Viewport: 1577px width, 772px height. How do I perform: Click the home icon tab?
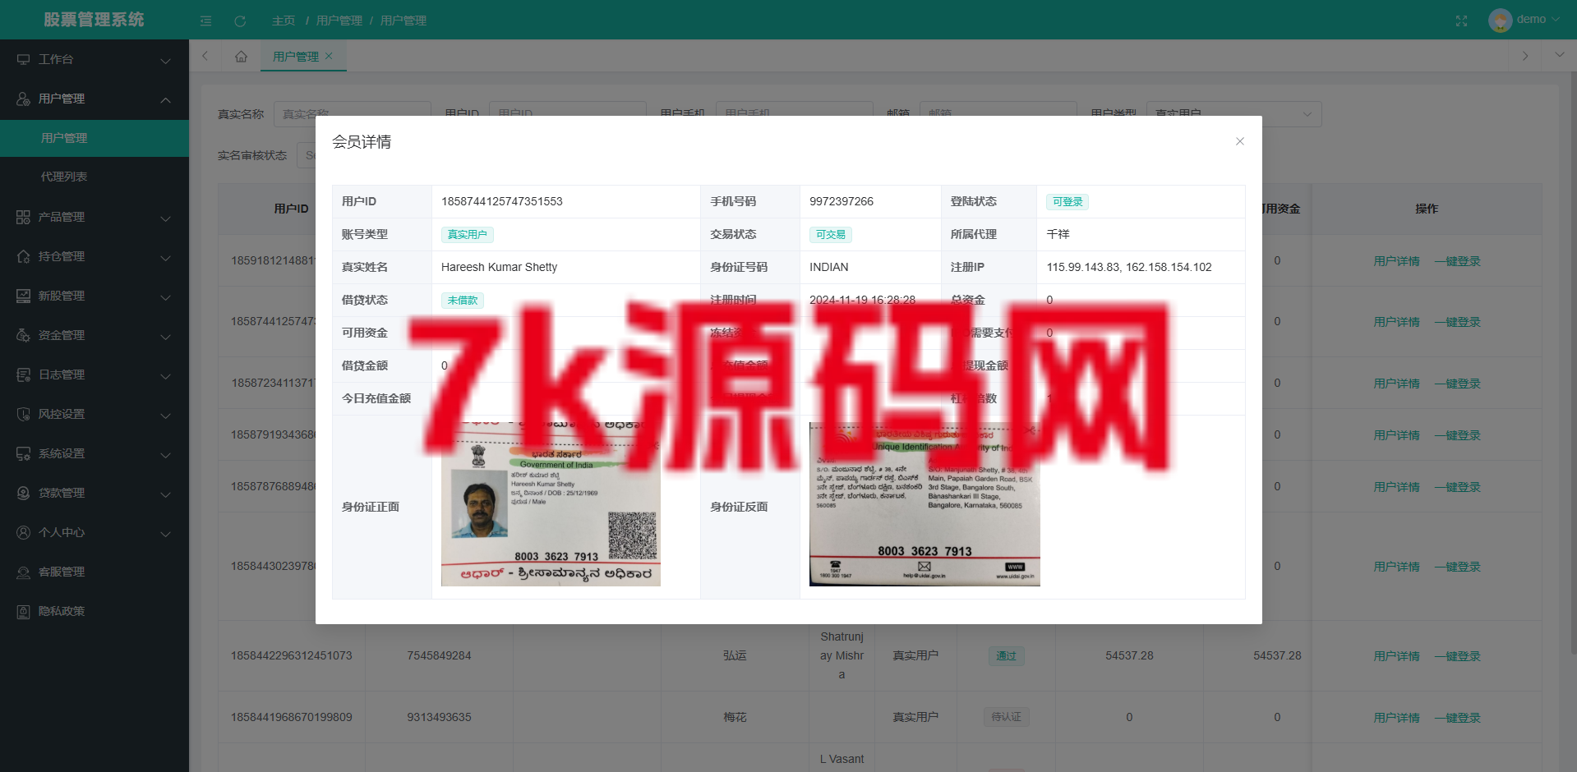[x=241, y=56]
